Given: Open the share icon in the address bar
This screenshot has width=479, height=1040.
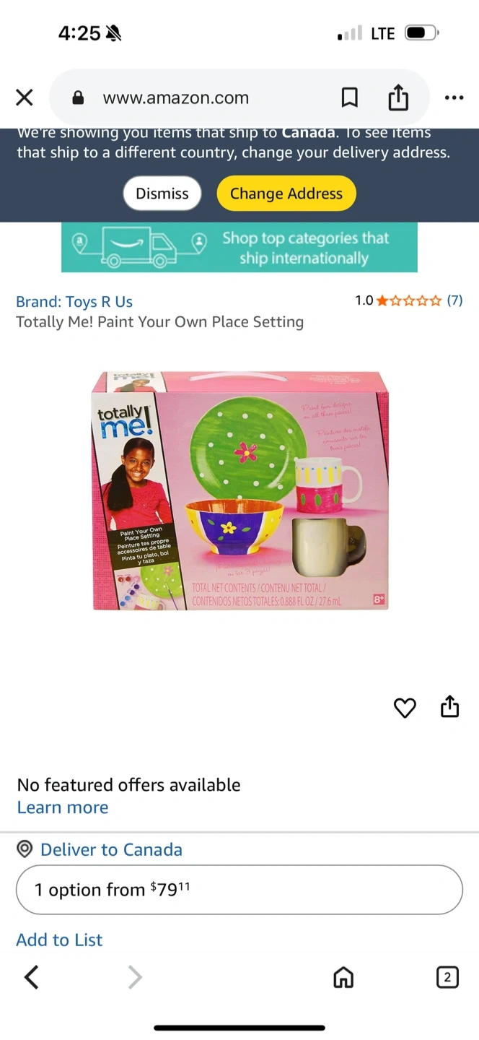Looking at the screenshot, I should pos(398,97).
